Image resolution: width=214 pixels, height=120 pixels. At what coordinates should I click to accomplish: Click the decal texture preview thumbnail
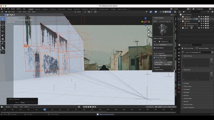pyautogui.click(x=163, y=29)
